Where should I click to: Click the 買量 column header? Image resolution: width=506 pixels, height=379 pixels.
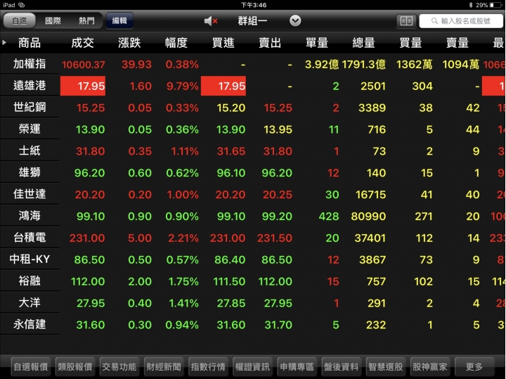coord(410,43)
